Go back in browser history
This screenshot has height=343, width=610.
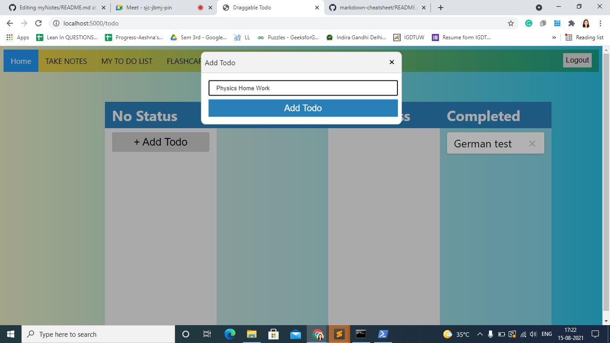click(10, 23)
